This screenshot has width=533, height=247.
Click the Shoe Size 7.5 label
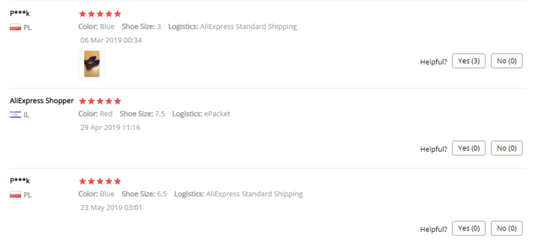click(x=142, y=114)
